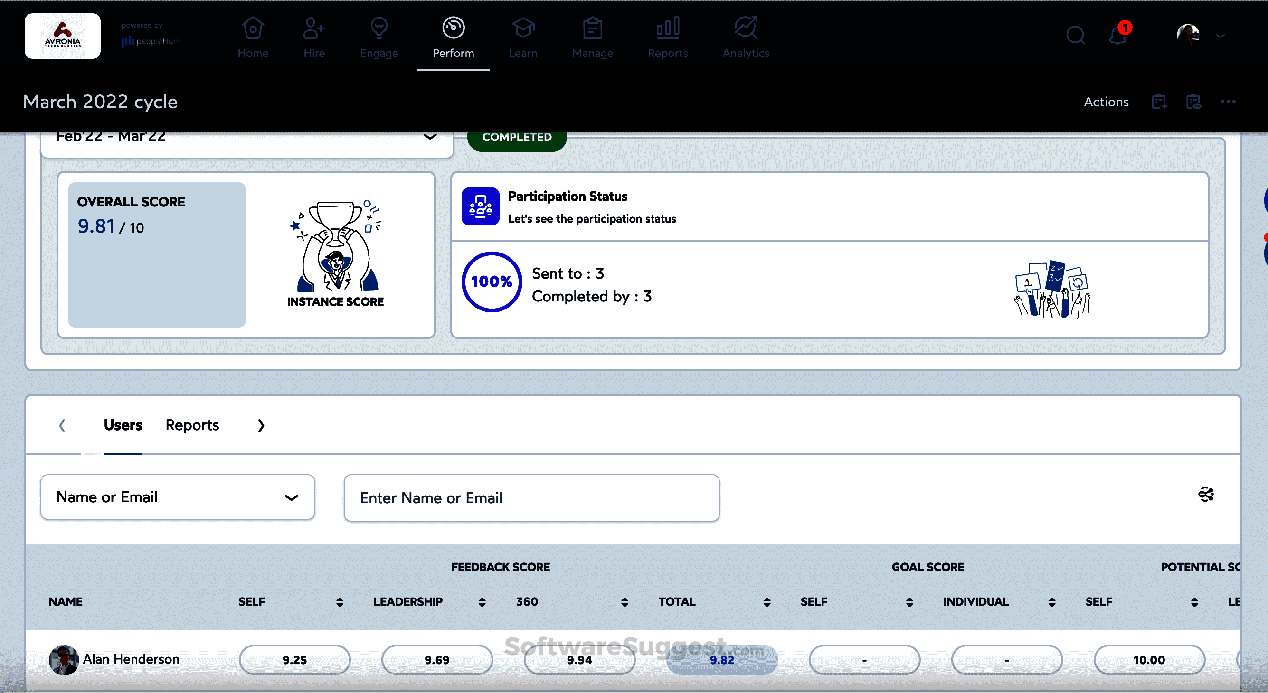
Task: Expand the profile avatar menu chevron
Action: pos(1220,36)
